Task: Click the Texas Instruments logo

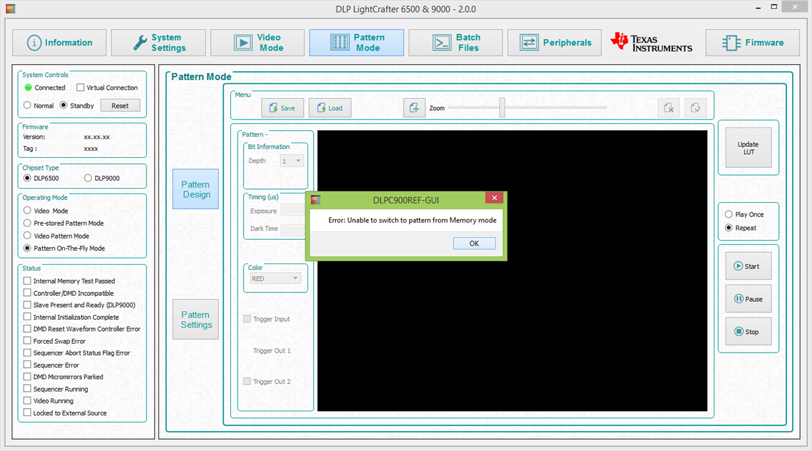Action: (652, 42)
